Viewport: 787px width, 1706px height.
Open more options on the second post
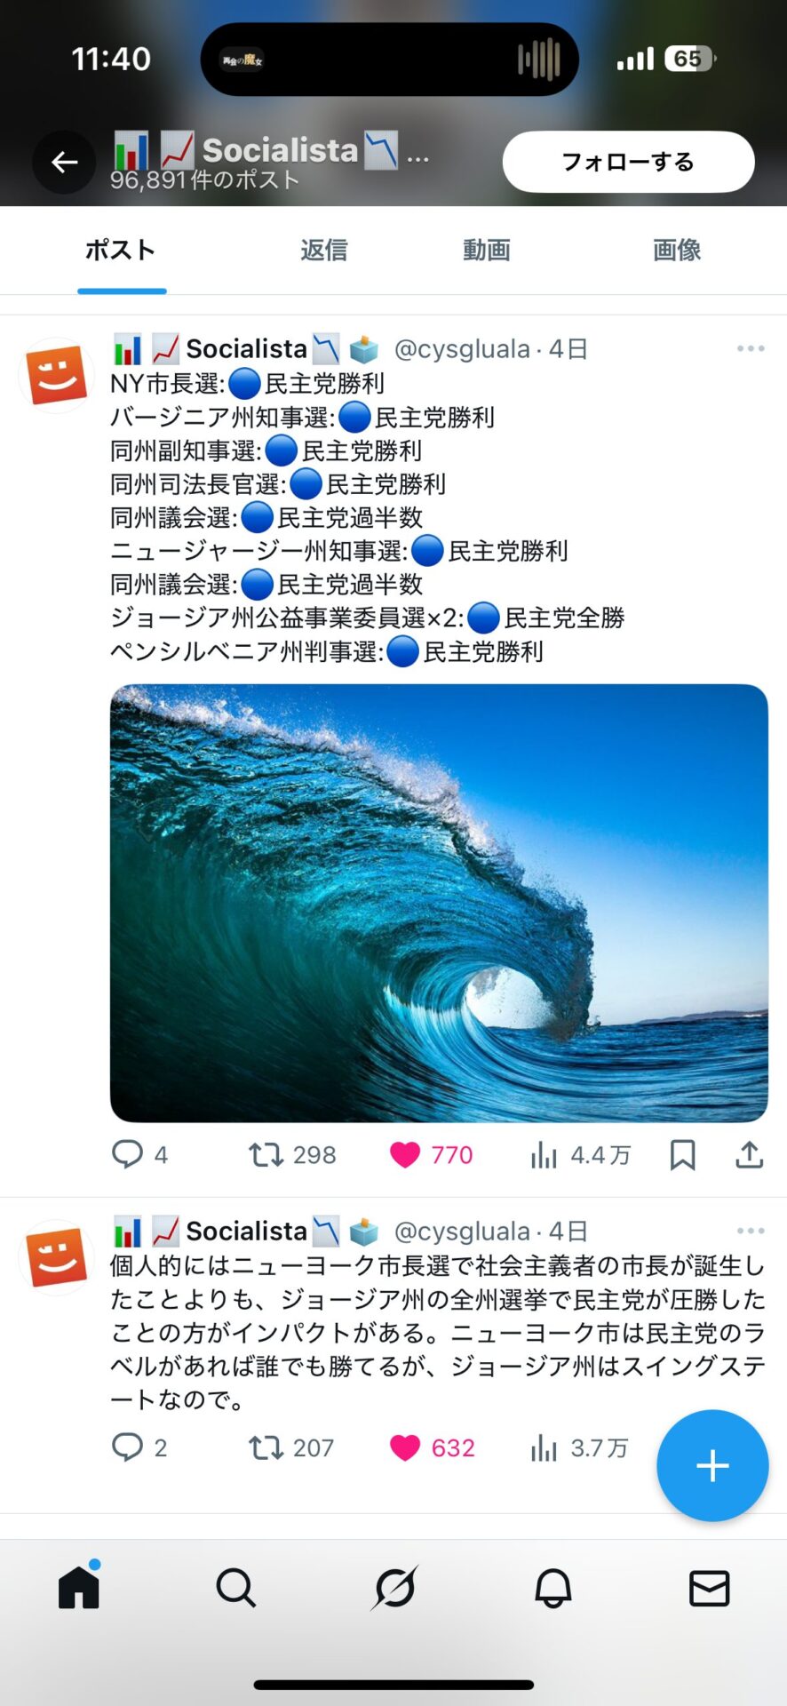coord(751,1231)
